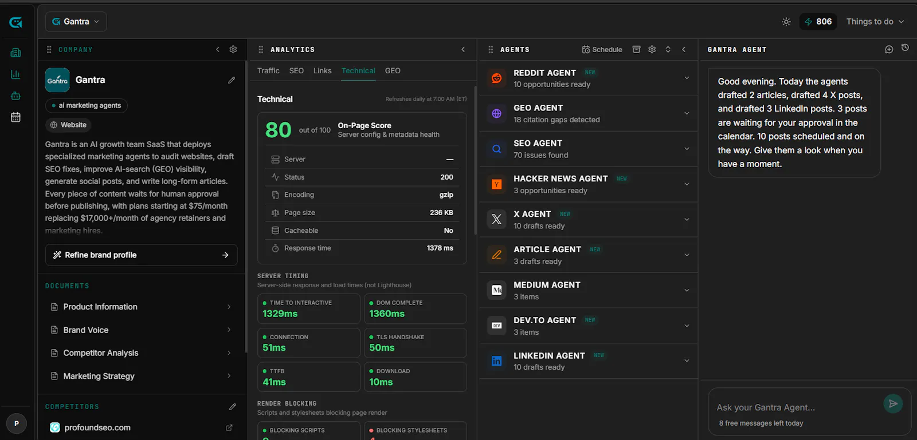Image resolution: width=917 pixels, height=440 pixels.
Task: Expand or collapse all agents
Action: [668, 49]
